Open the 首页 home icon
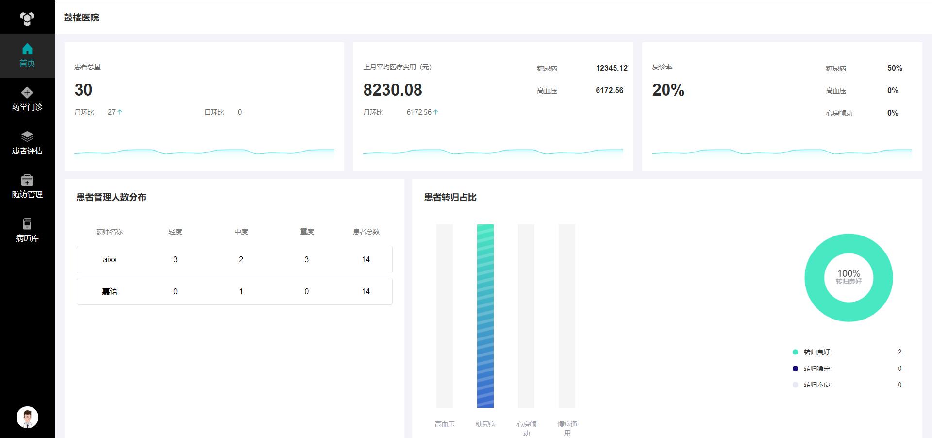This screenshot has height=438, width=932. (27, 49)
